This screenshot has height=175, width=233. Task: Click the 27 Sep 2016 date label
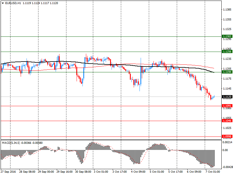8,172
